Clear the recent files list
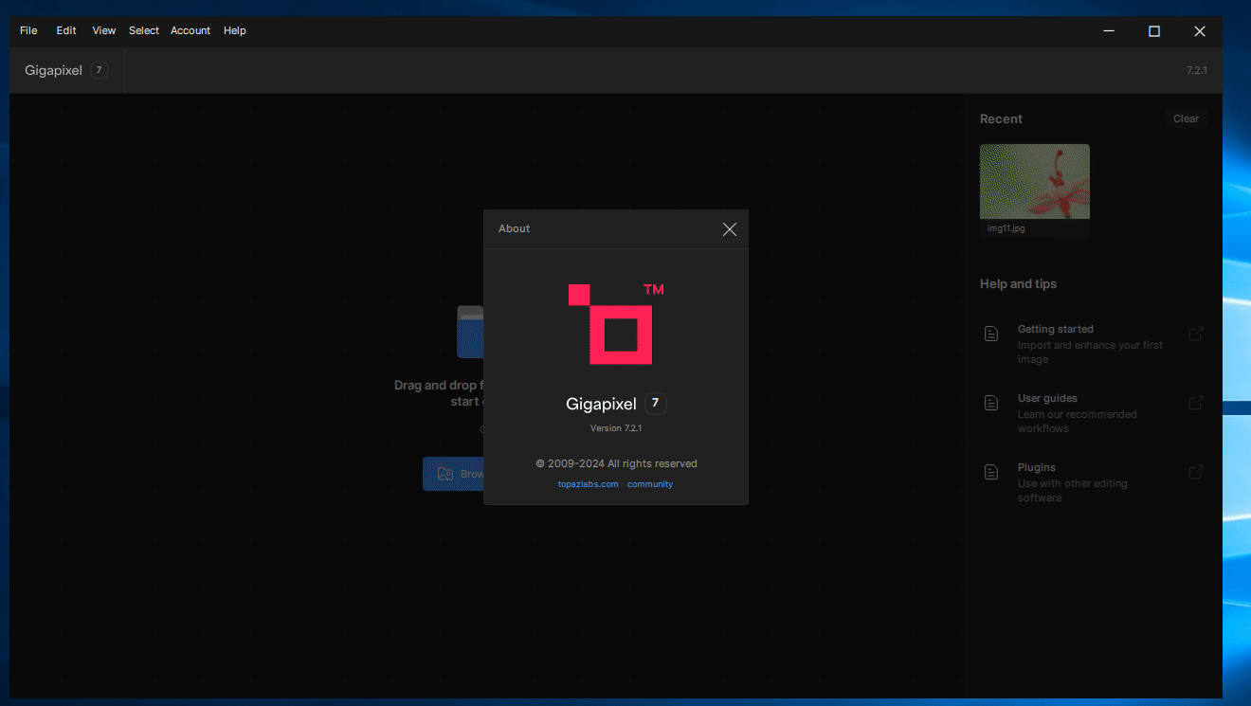Viewport: 1251px width, 706px height. point(1186,118)
